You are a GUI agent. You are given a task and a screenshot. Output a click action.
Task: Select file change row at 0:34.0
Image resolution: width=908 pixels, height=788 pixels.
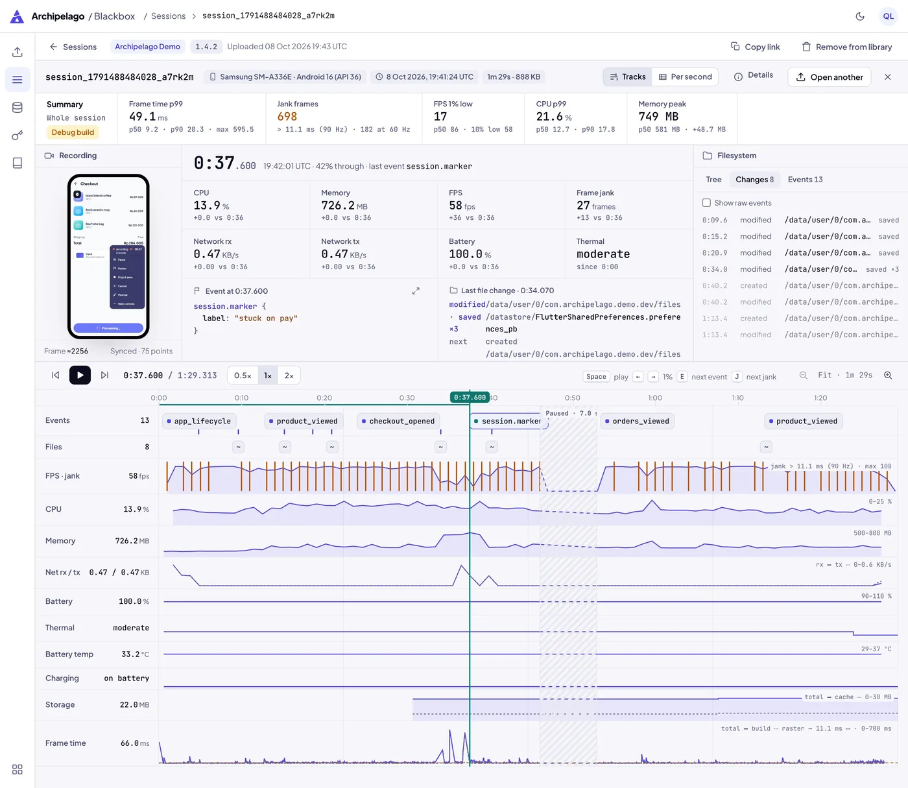tap(800, 269)
